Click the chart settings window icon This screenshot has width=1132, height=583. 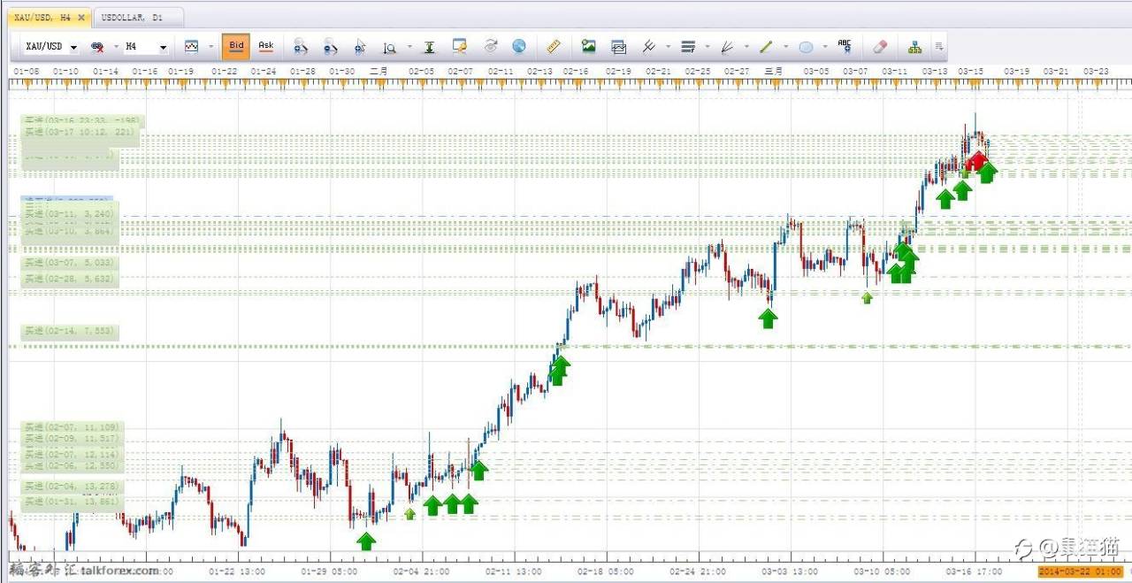click(x=460, y=46)
